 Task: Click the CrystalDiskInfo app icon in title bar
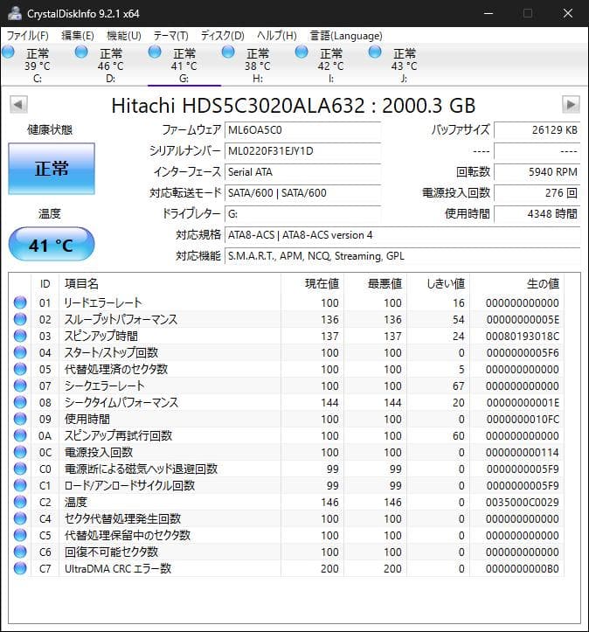(x=15, y=13)
